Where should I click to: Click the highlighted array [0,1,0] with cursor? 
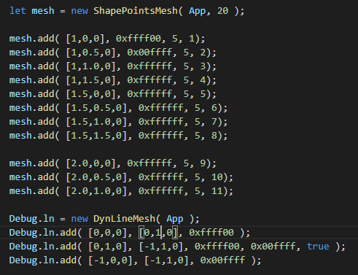point(158,233)
